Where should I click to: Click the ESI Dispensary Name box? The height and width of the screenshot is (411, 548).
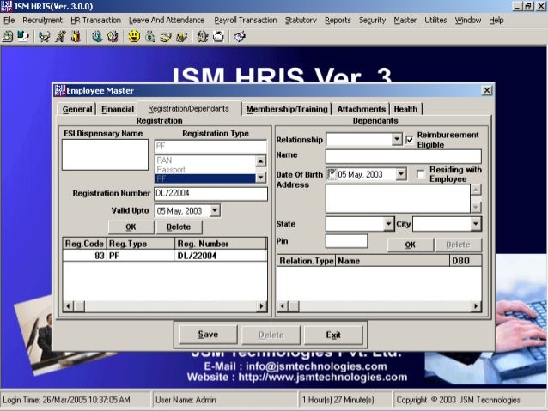tap(105, 154)
